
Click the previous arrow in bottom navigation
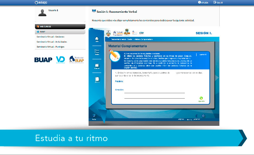pyautogui.click(x=197, y=116)
